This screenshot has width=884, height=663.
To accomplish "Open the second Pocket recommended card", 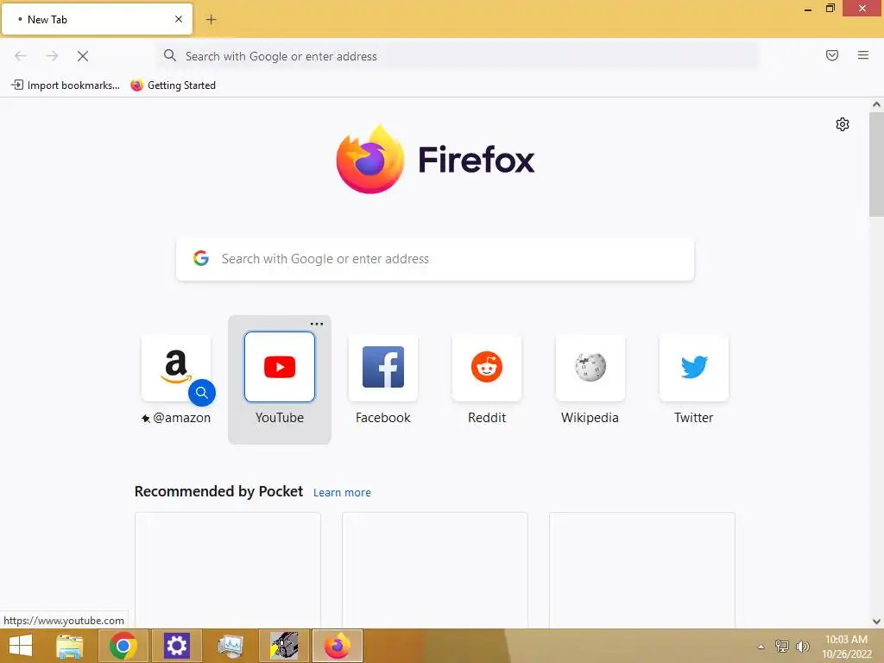I will point(435,570).
